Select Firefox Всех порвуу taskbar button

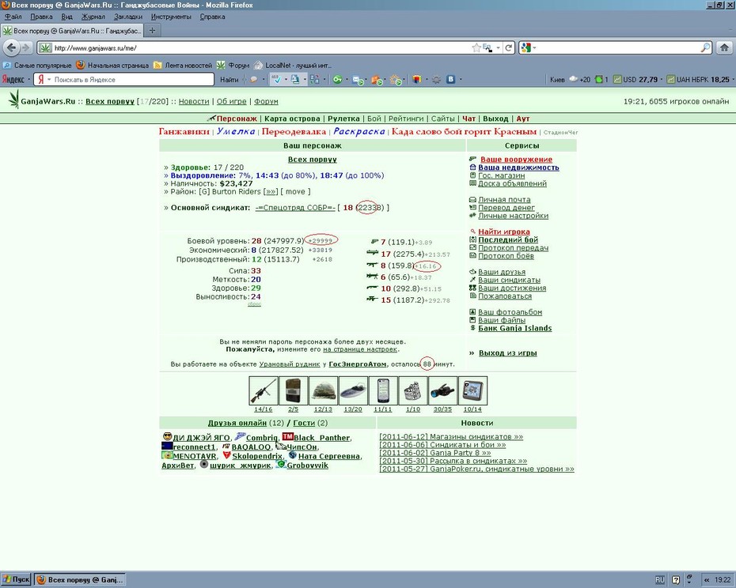click(80, 579)
